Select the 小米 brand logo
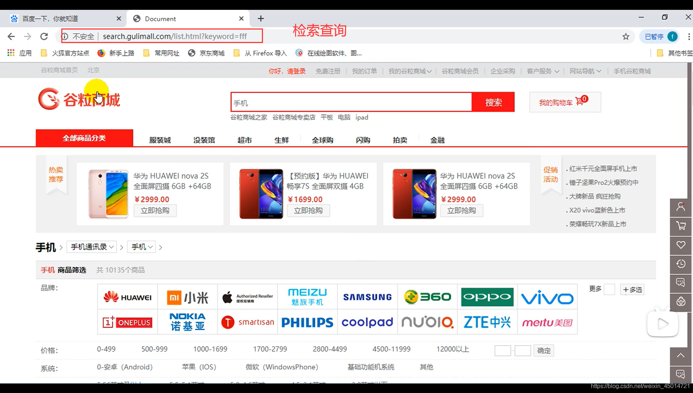This screenshot has height=393, width=693. click(187, 297)
